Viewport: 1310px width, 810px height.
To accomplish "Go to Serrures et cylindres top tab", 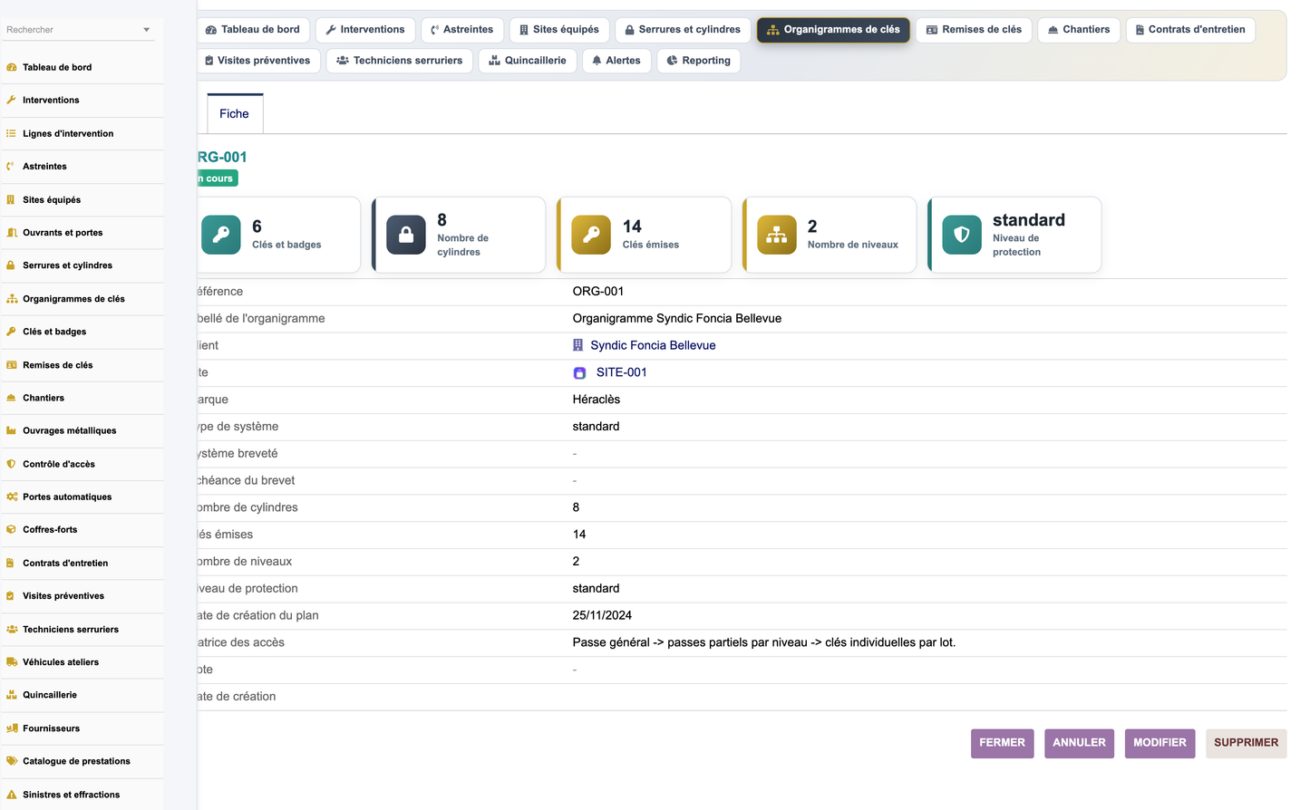I will (683, 30).
